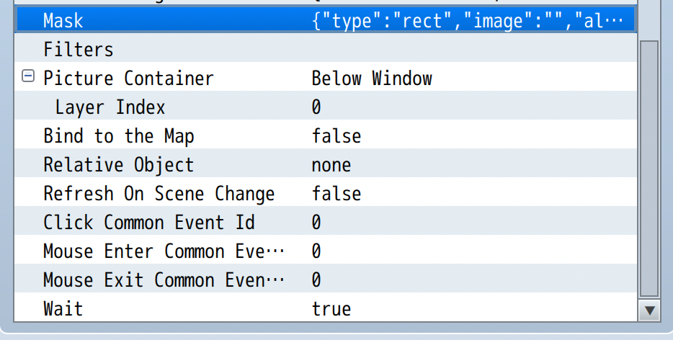This screenshot has height=340, width=673.
Task: Open the Below Window value dropdown
Action: pyautogui.click(x=372, y=79)
